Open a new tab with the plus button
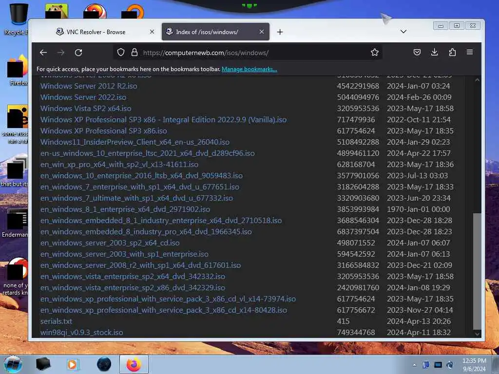The height and width of the screenshot is (374, 499). (280, 32)
